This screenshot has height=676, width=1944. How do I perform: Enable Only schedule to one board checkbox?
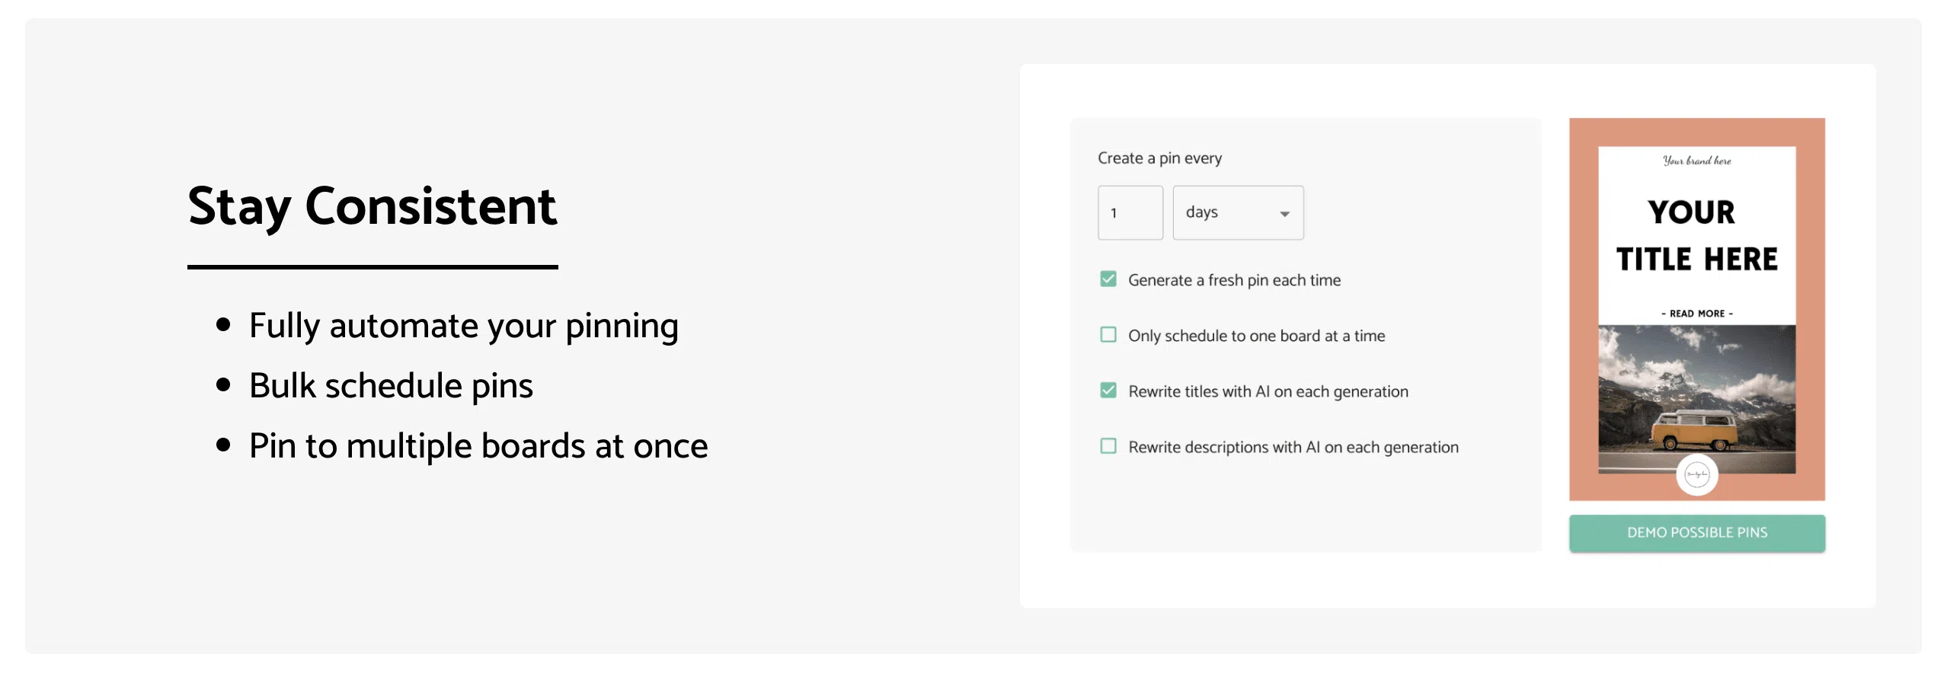1108,335
